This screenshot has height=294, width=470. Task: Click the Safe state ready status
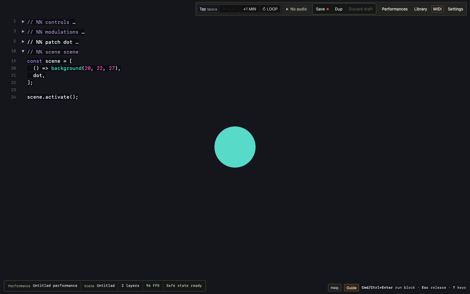click(x=184, y=286)
